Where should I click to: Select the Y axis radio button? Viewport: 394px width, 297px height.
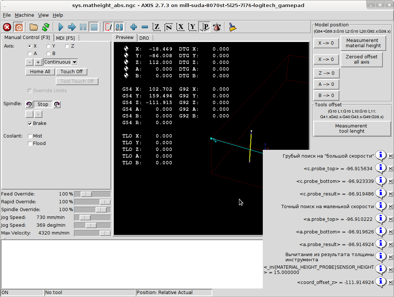[x=48, y=46]
